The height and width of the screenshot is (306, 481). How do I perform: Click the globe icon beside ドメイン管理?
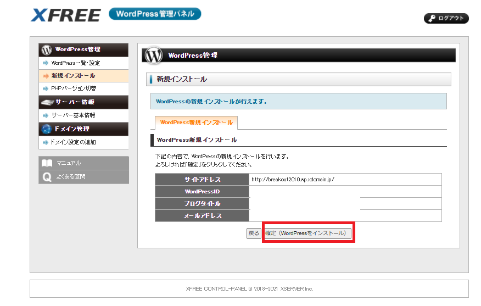point(46,129)
